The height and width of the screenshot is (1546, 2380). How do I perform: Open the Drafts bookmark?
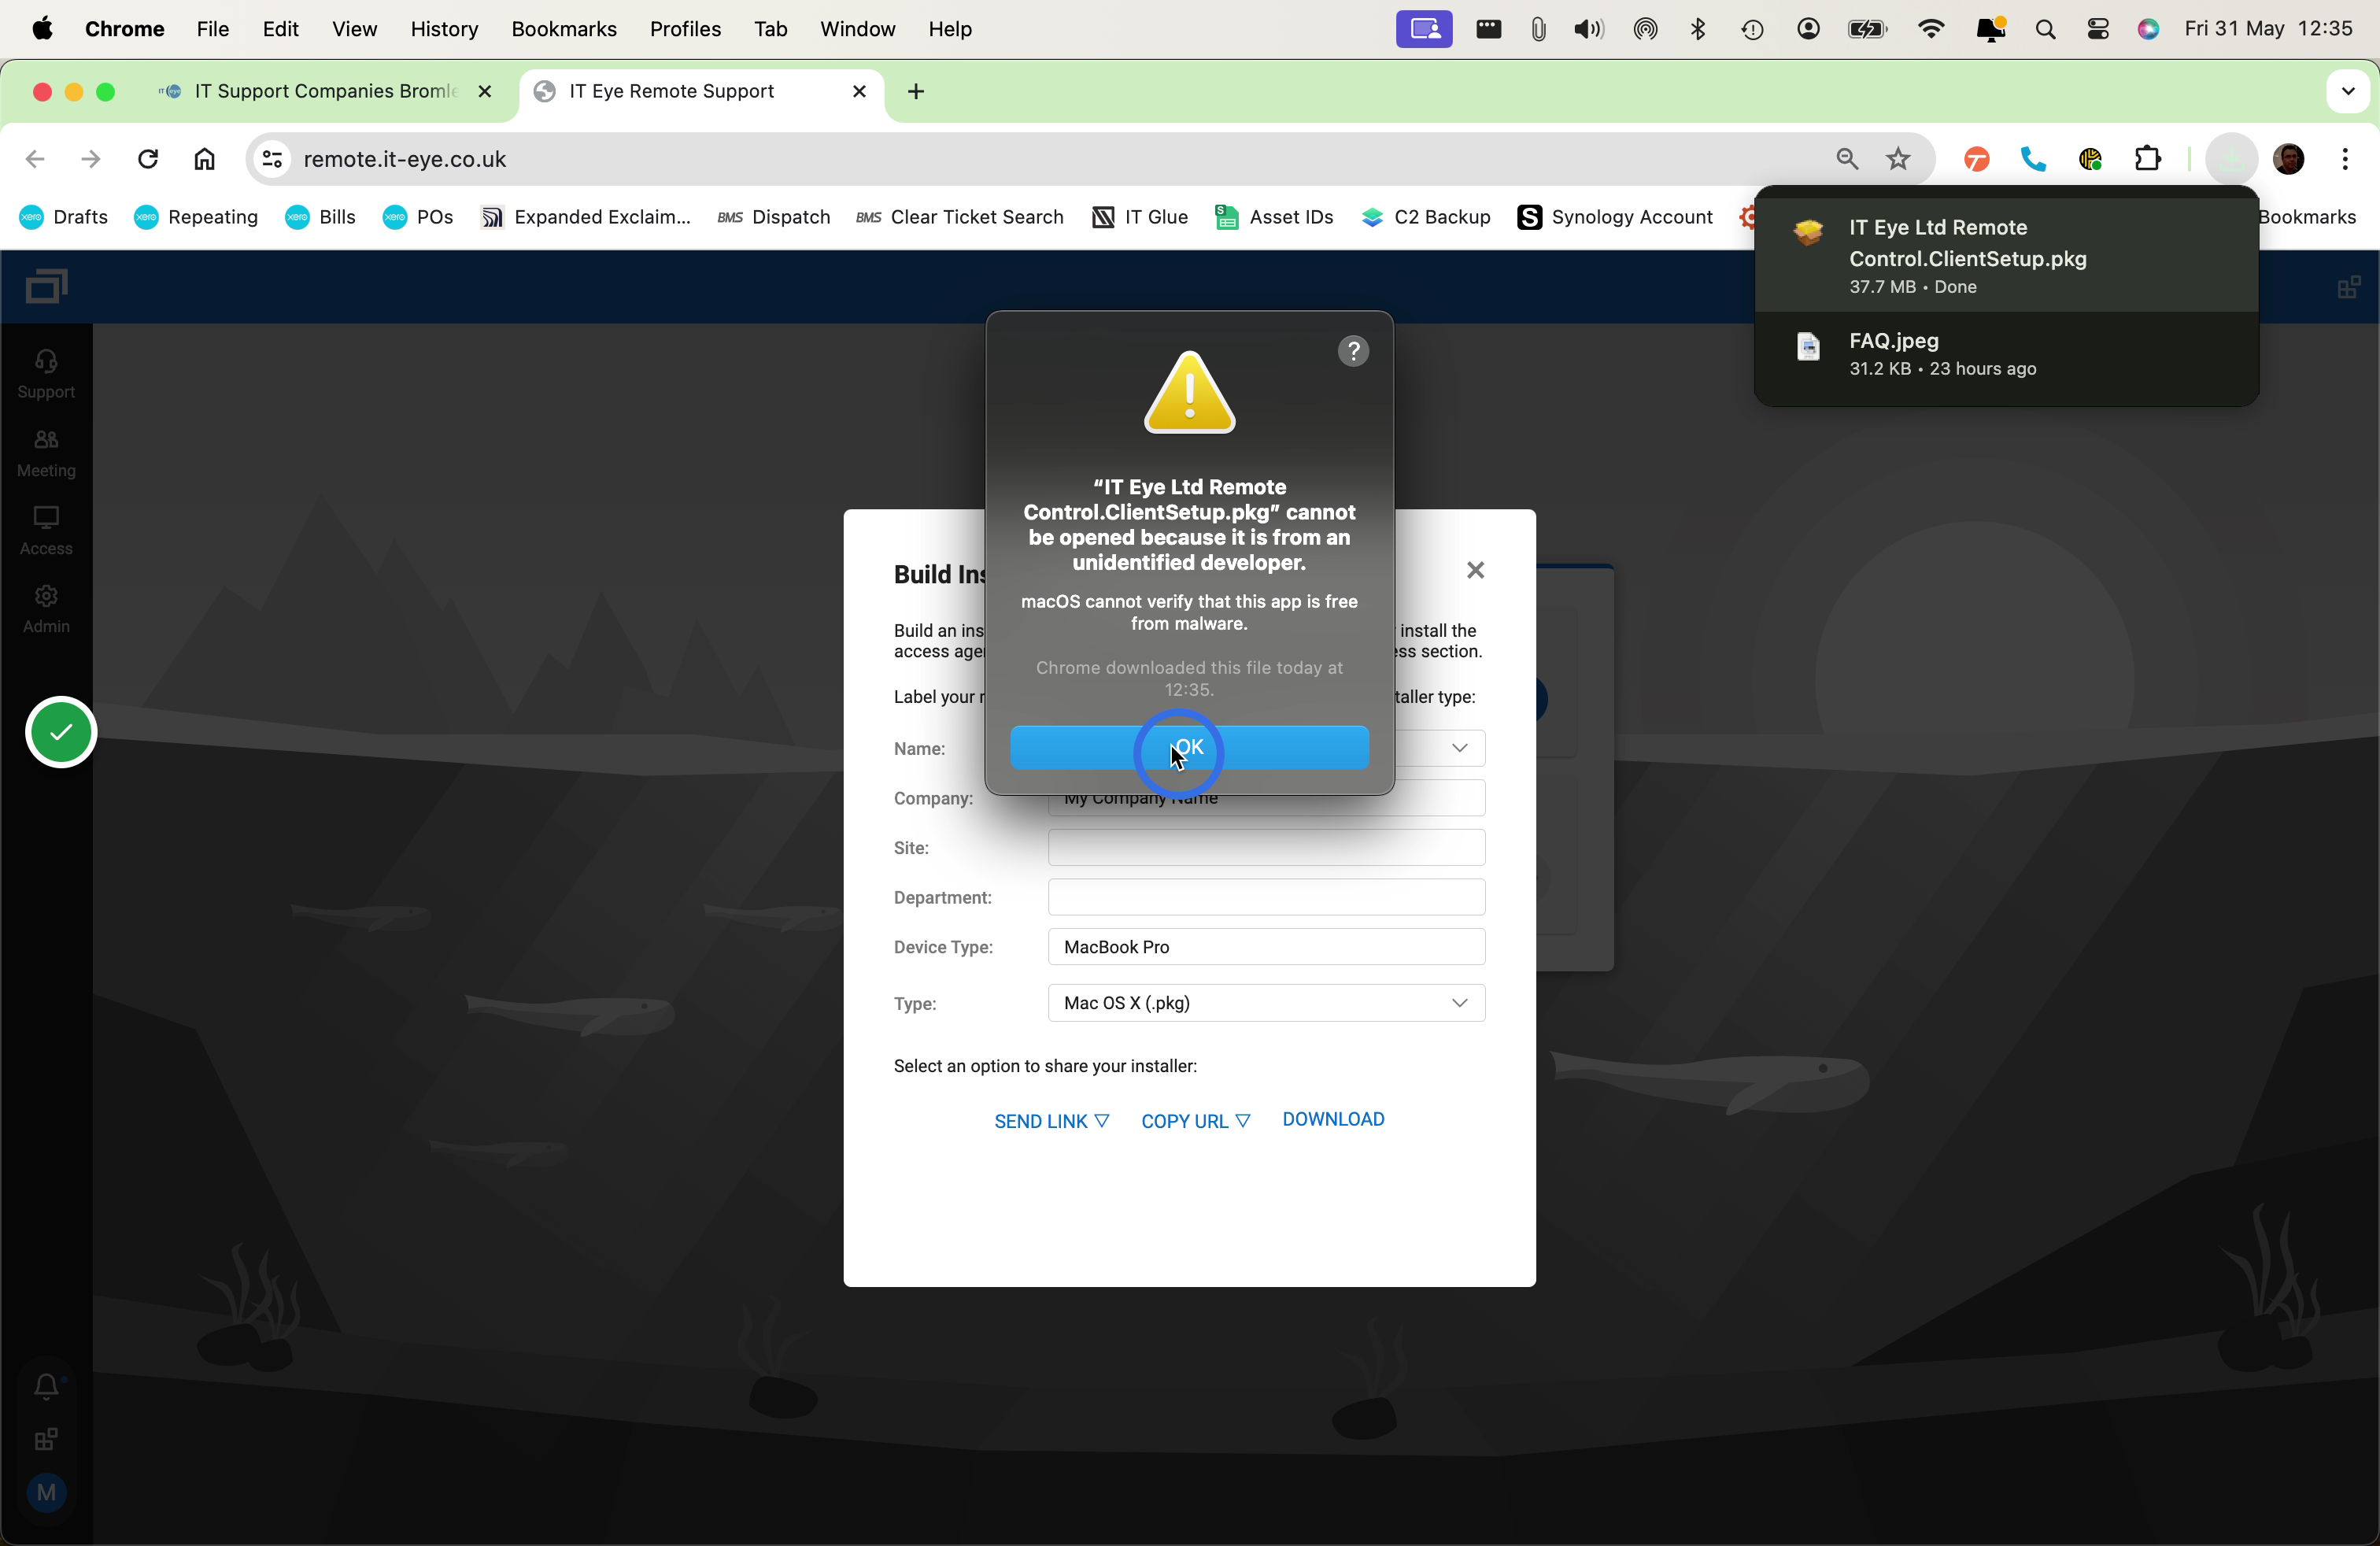[x=64, y=217]
